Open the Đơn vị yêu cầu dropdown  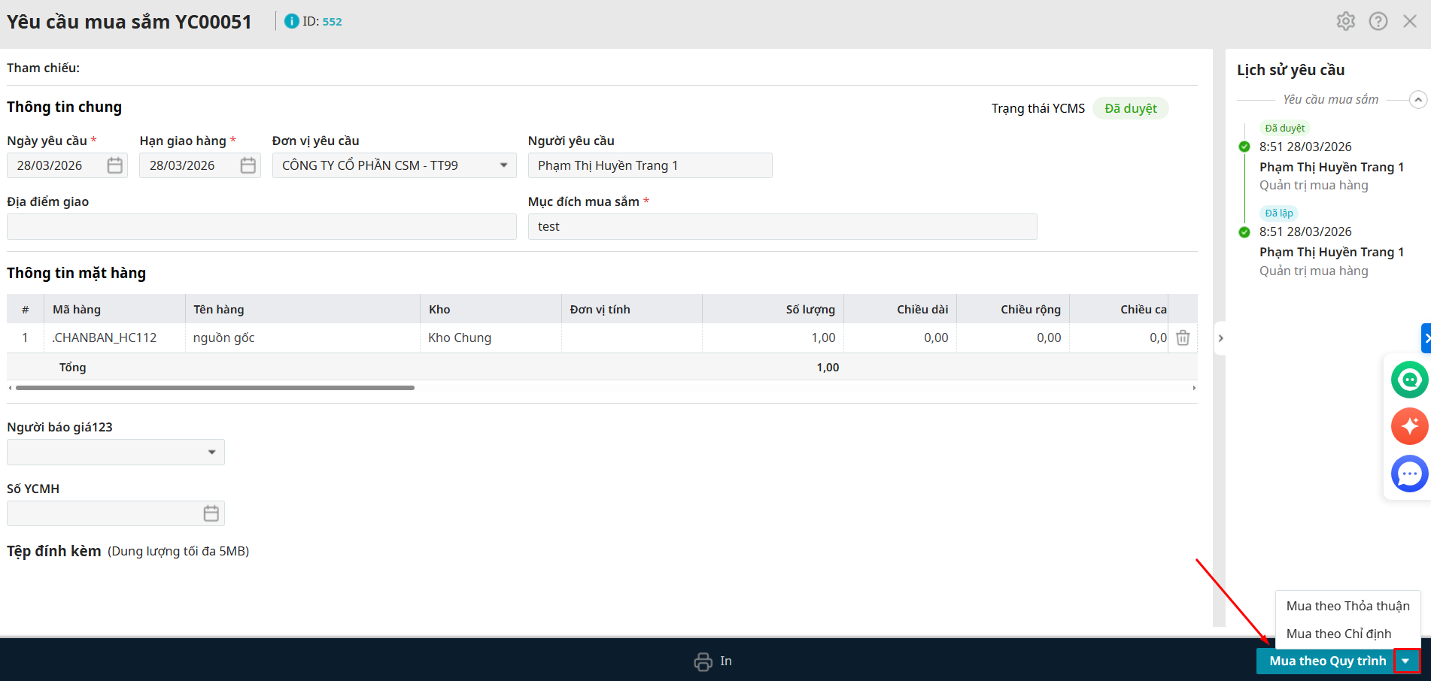coord(503,165)
